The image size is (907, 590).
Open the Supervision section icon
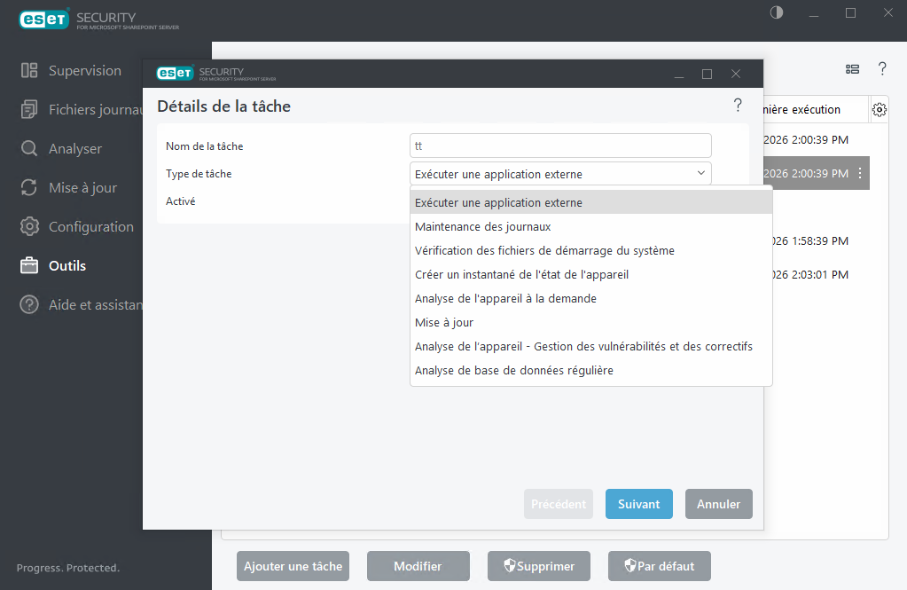click(29, 71)
